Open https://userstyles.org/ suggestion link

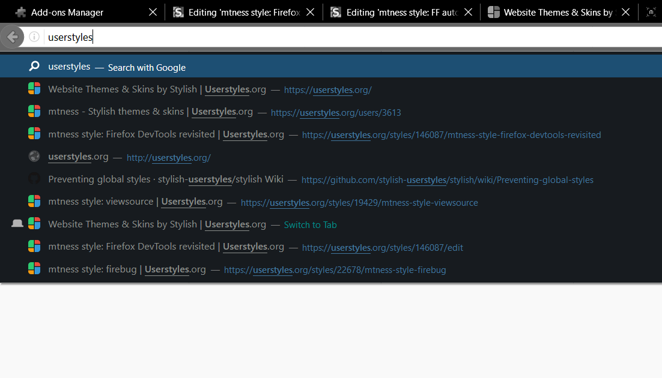pos(327,90)
